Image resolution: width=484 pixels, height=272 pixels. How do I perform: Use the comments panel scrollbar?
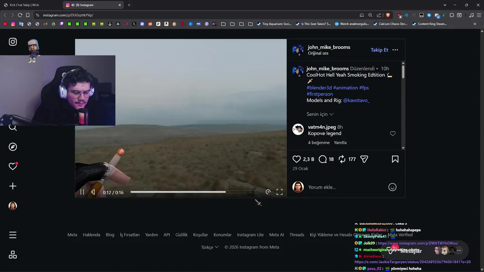click(x=403, y=72)
